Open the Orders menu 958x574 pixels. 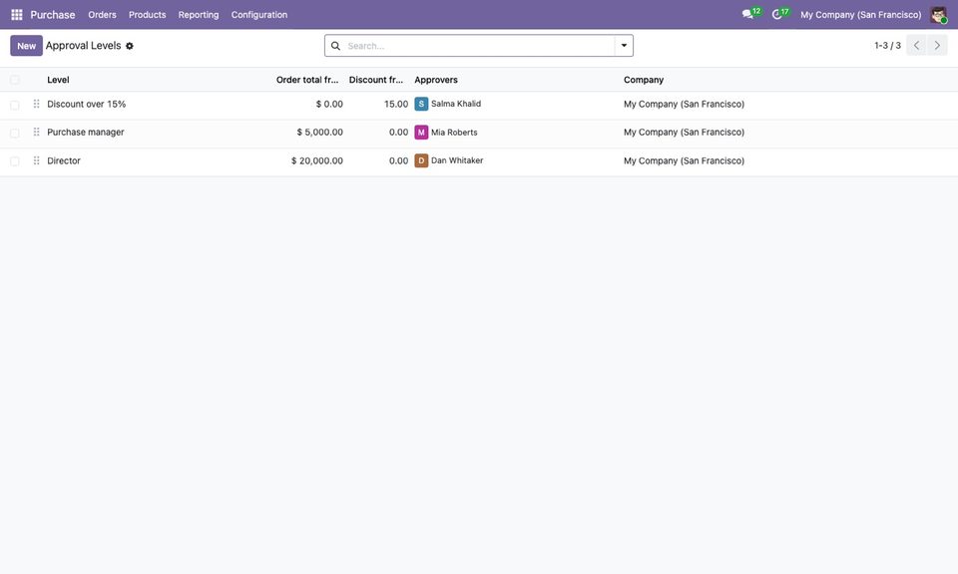tap(102, 15)
